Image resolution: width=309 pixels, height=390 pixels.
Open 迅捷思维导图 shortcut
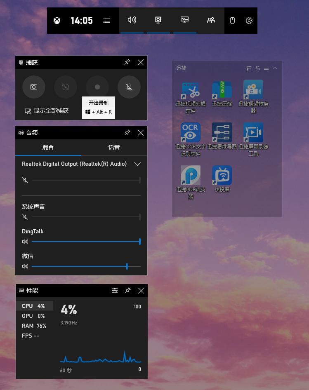[x=222, y=136]
